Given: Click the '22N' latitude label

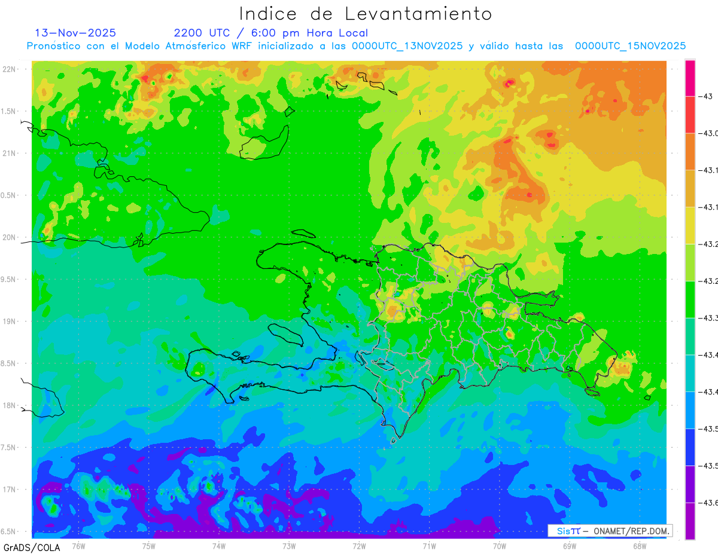Looking at the screenshot, I should pyautogui.click(x=10, y=69).
